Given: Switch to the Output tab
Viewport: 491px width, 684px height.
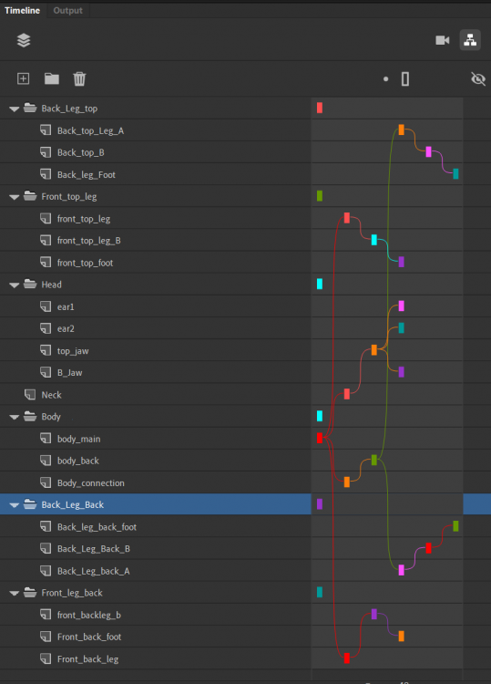Looking at the screenshot, I should [x=67, y=10].
